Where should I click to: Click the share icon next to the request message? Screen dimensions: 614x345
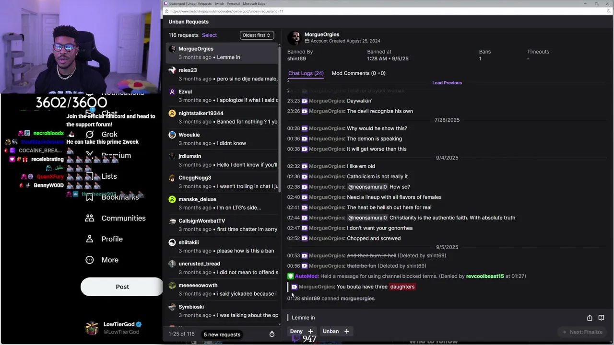coord(590,318)
